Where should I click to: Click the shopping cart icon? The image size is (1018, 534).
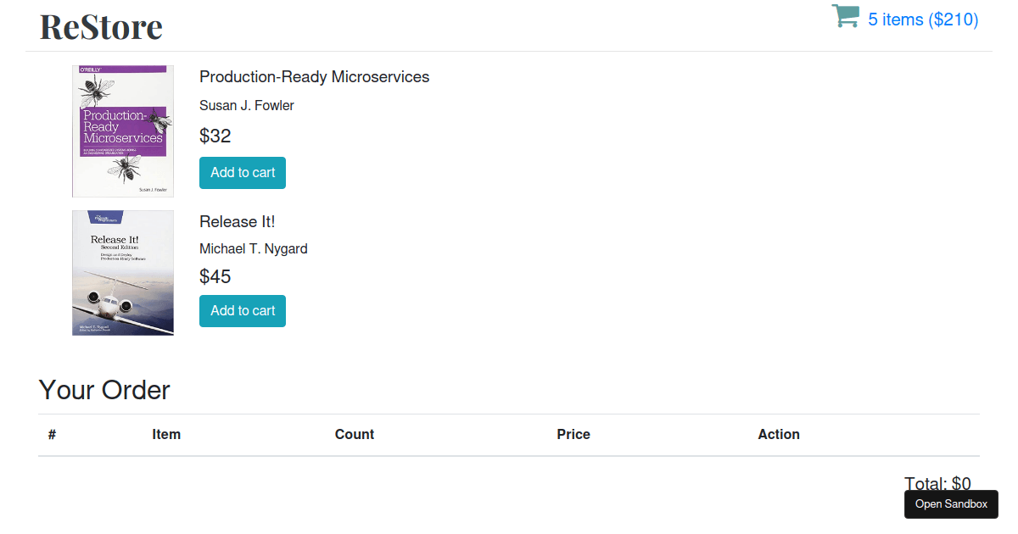(x=846, y=17)
